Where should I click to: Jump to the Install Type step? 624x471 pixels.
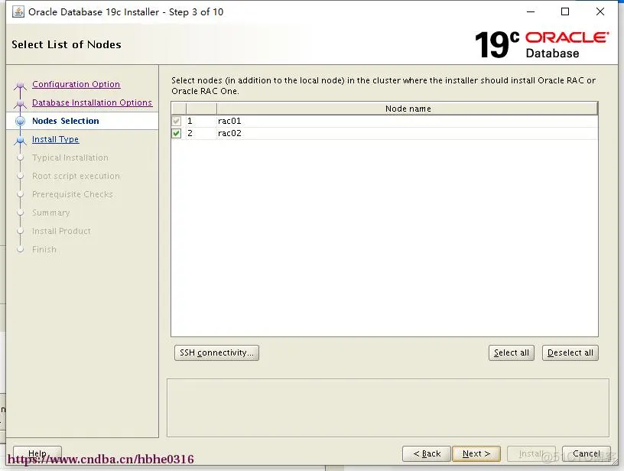(55, 139)
